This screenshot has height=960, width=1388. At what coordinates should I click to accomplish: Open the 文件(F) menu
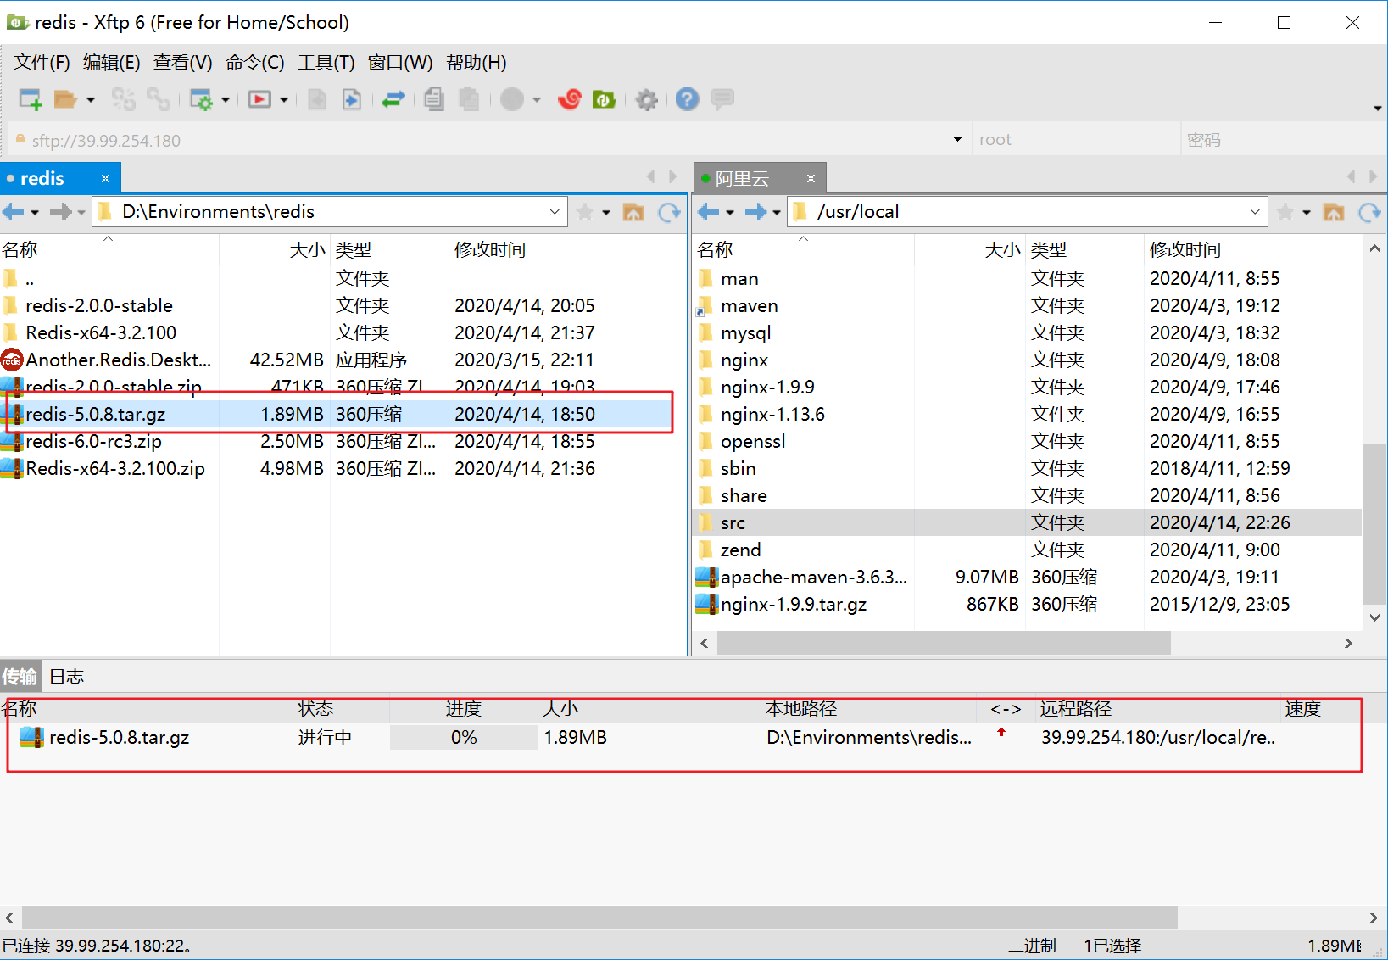pos(42,62)
